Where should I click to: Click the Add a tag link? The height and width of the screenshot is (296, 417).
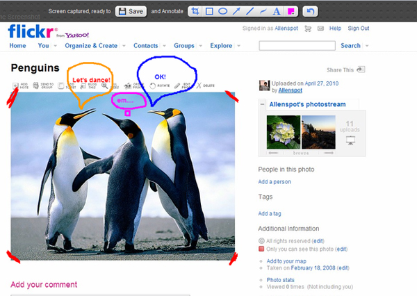pos(270,213)
